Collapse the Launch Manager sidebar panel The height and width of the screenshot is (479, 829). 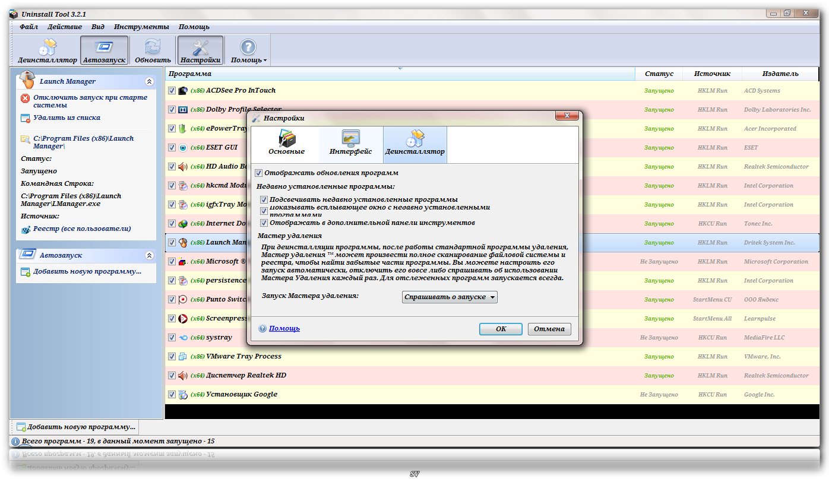click(149, 82)
